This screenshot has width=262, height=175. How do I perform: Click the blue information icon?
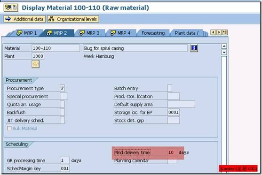tap(194, 48)
